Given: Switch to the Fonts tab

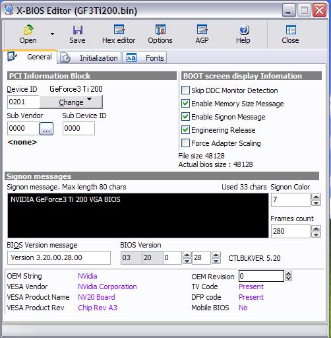Looking at the screenshot, I should pyautogui.click(x=144, y=58).
